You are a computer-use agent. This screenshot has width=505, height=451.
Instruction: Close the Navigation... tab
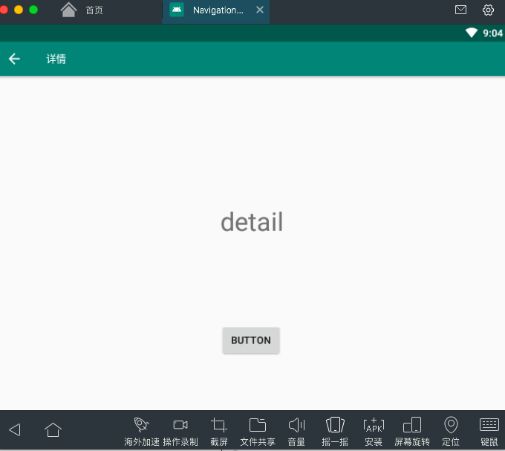coord(260,10)
